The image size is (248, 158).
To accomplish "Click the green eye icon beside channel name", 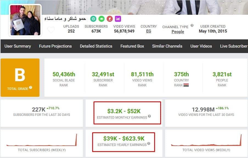I will (102, 19).
